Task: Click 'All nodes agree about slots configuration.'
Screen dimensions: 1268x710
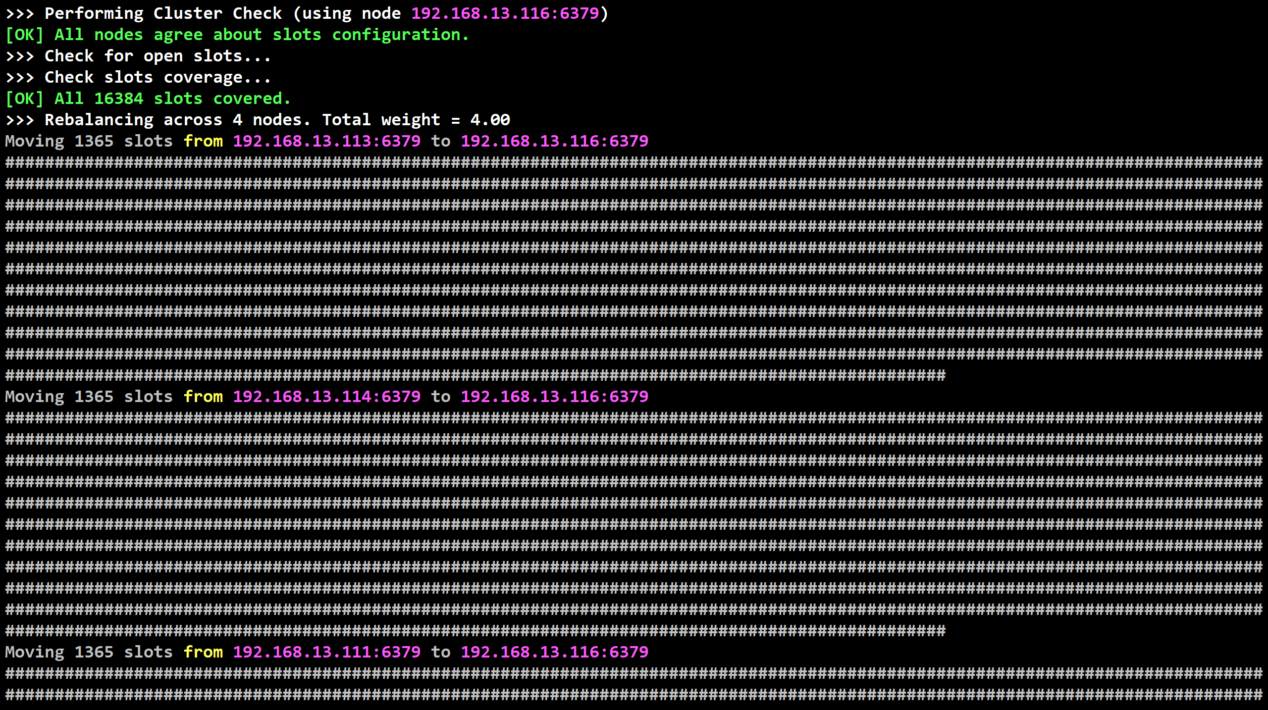Action: pos(262,35)
